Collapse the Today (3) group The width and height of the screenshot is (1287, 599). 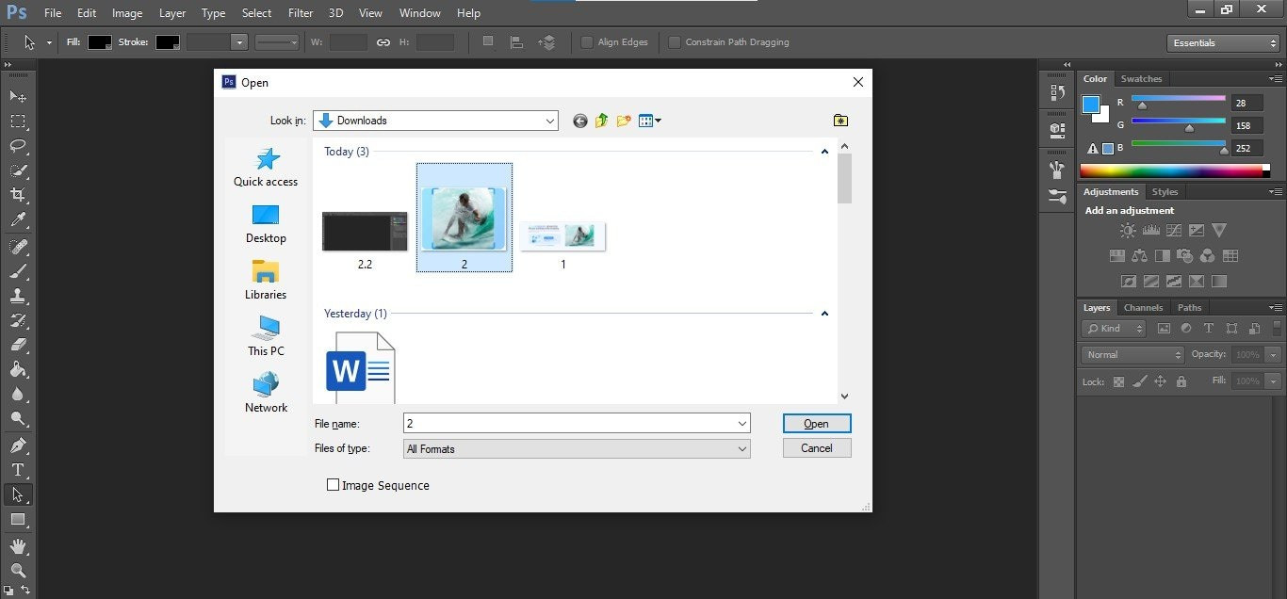[x=824, y=152]
